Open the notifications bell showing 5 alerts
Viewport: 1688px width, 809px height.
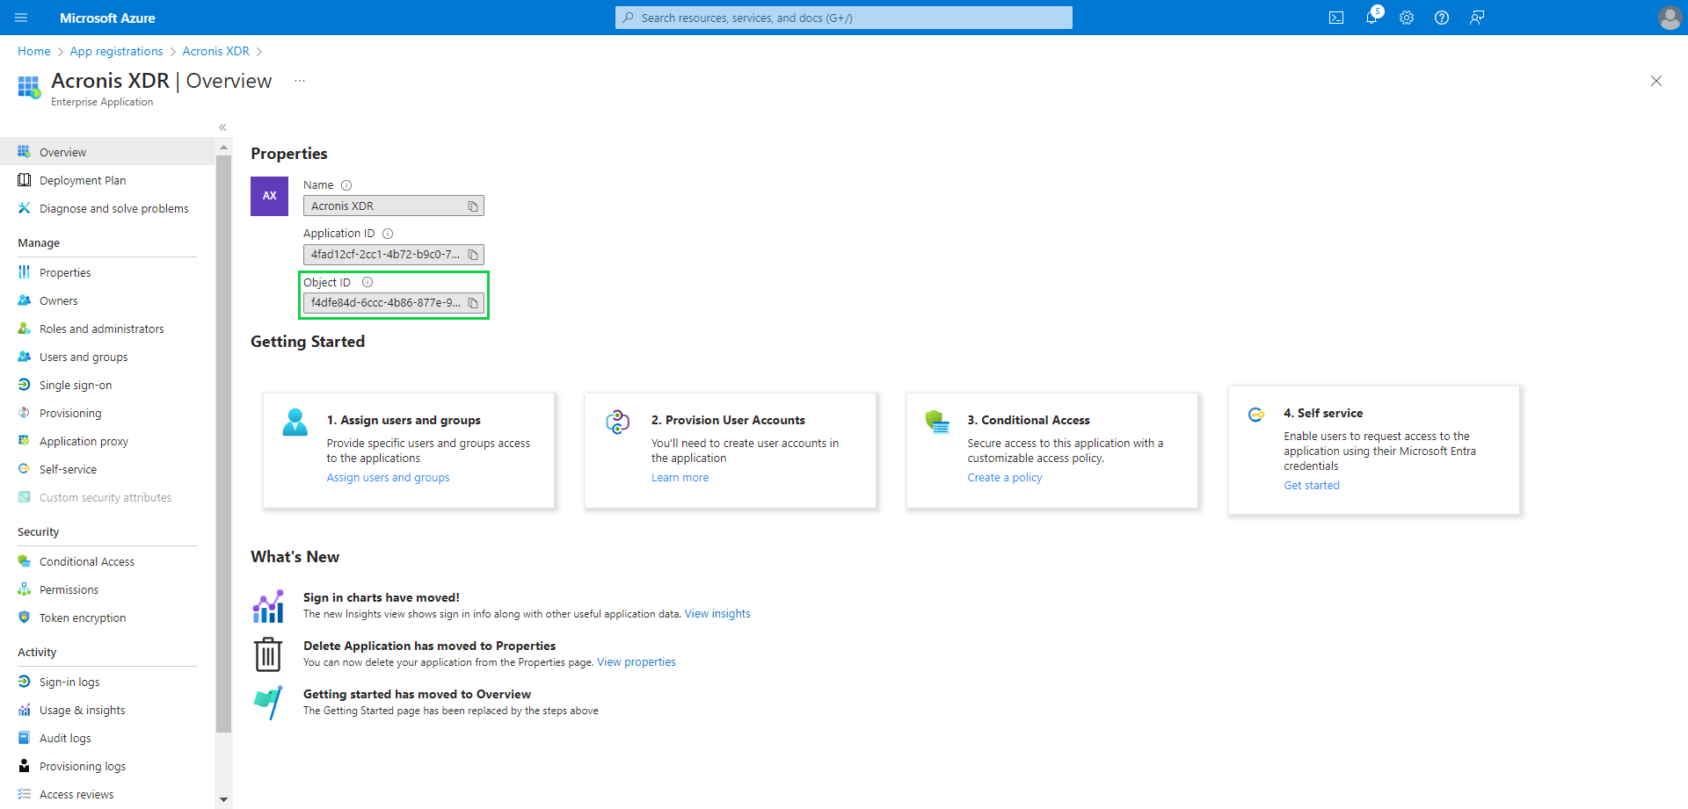pos(1371,18)
